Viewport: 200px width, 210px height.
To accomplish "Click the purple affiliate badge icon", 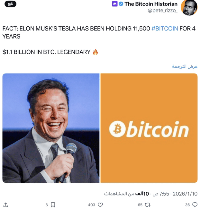I will tap(115, 4).
